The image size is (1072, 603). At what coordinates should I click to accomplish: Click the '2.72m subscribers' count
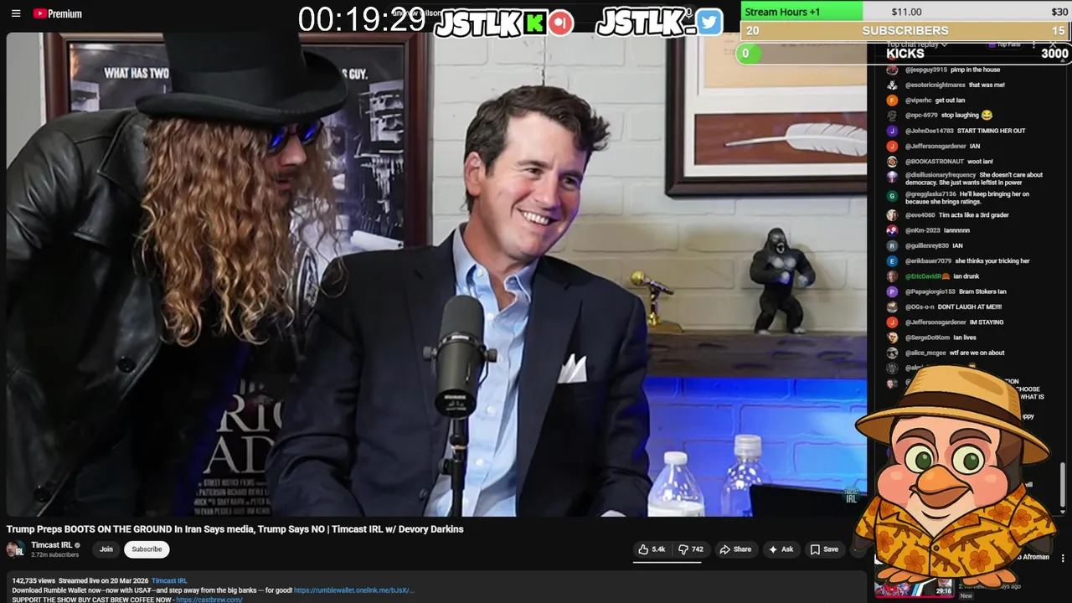[54, 554]
